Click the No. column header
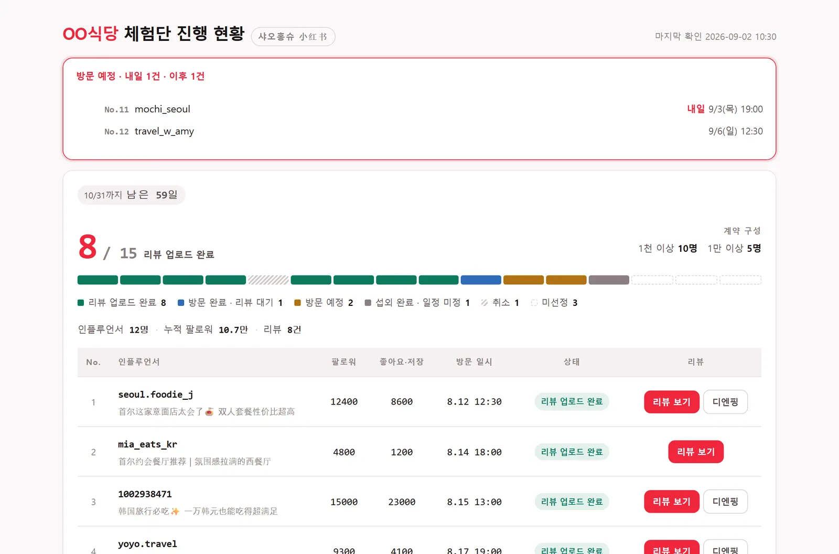The height and width of the screenshot is (554, 839). 93,362
